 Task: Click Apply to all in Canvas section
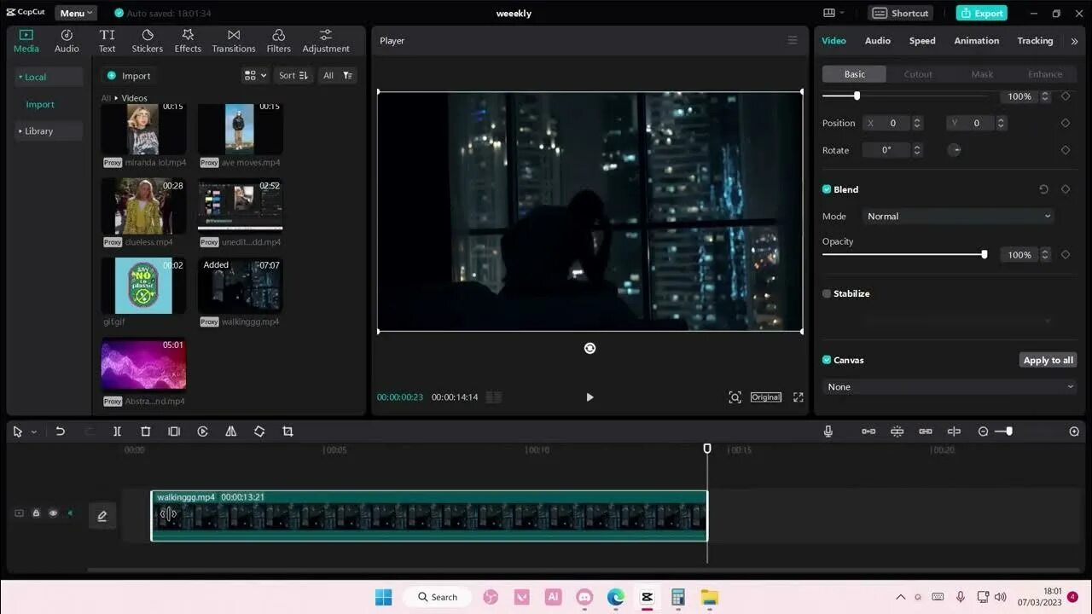[1048, 359]
